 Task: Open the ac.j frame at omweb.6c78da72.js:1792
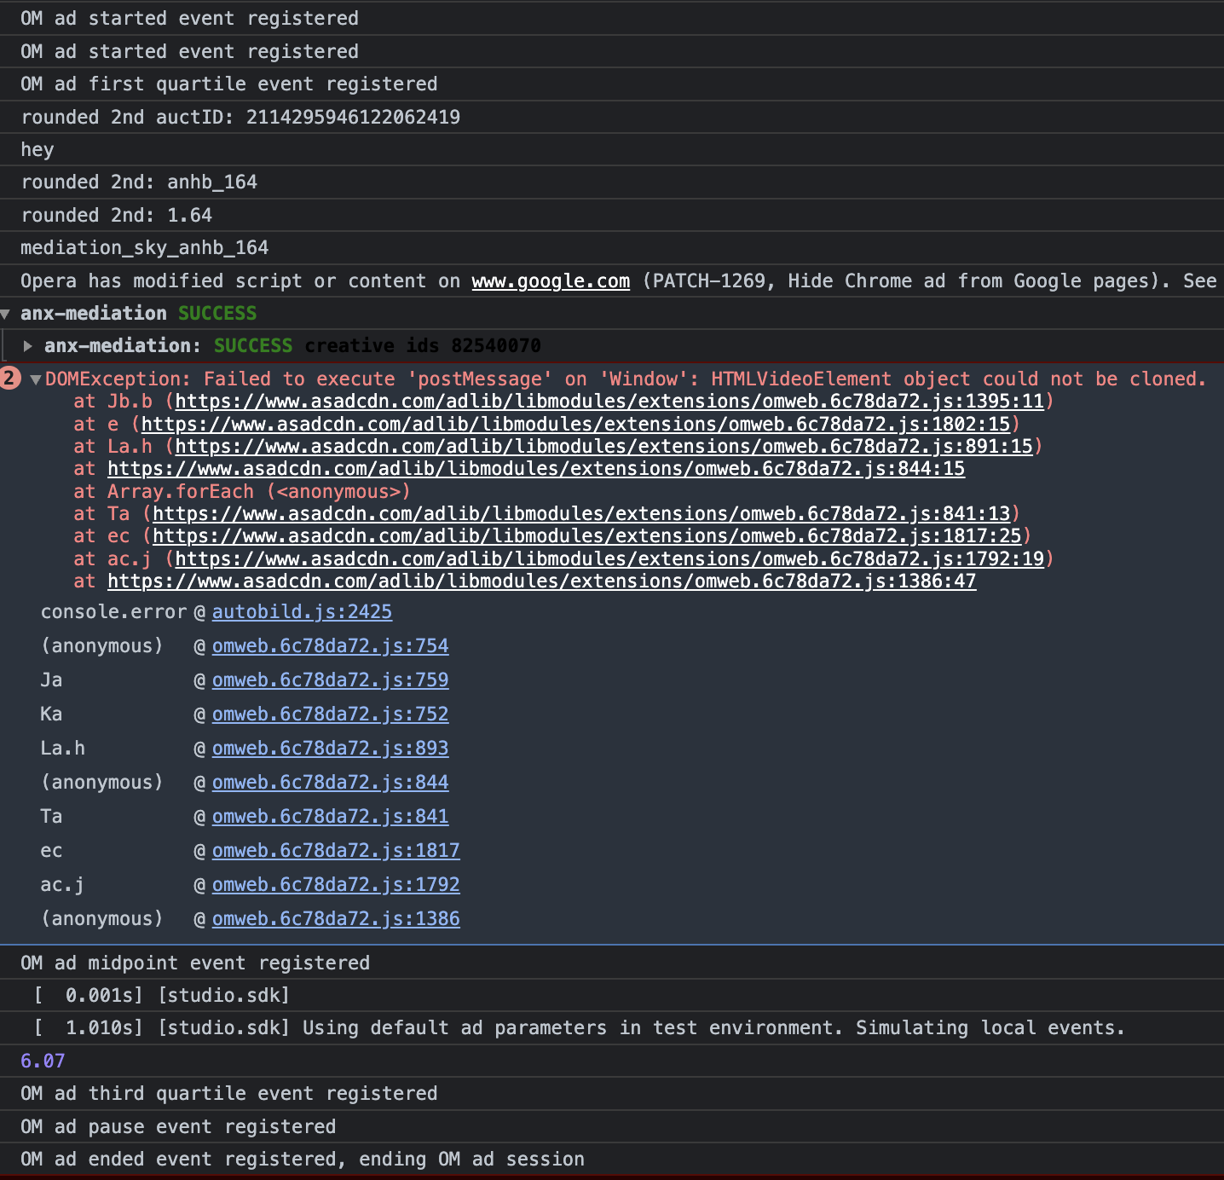pyautogui.click(x=335, y=884)
